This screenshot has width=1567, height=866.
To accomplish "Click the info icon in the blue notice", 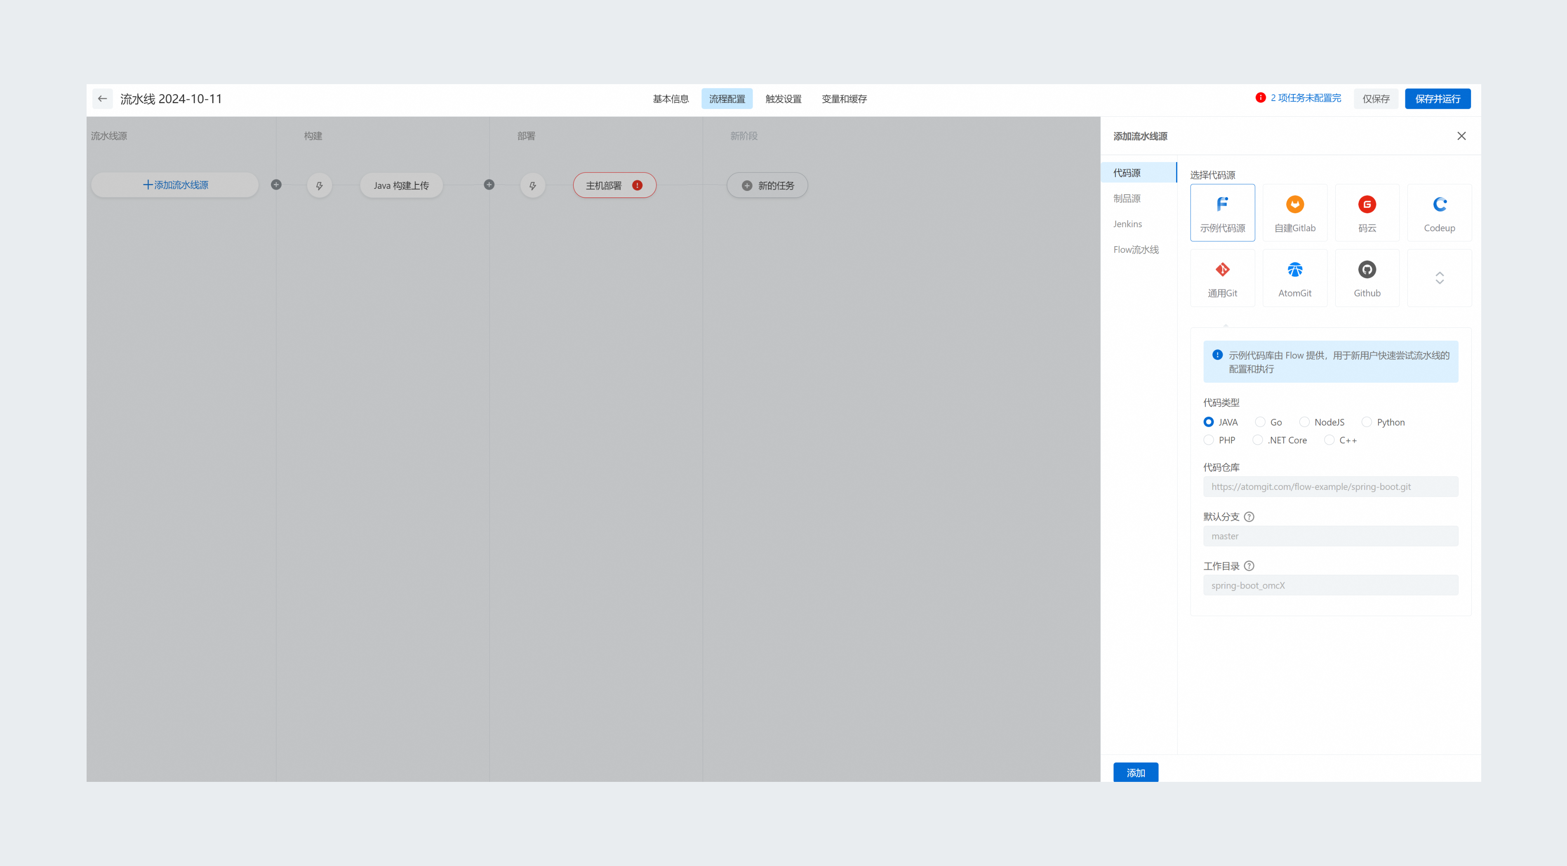I will tap(1217, 355).
